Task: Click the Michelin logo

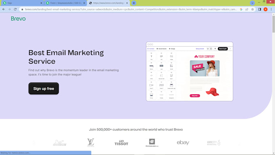Action: pyautogui.click(x=59, y=143)
